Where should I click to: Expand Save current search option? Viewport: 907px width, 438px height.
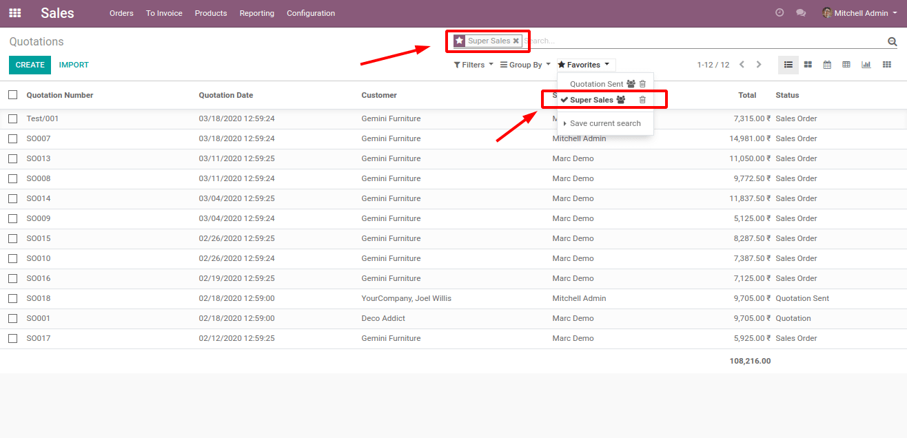(605, 123)
